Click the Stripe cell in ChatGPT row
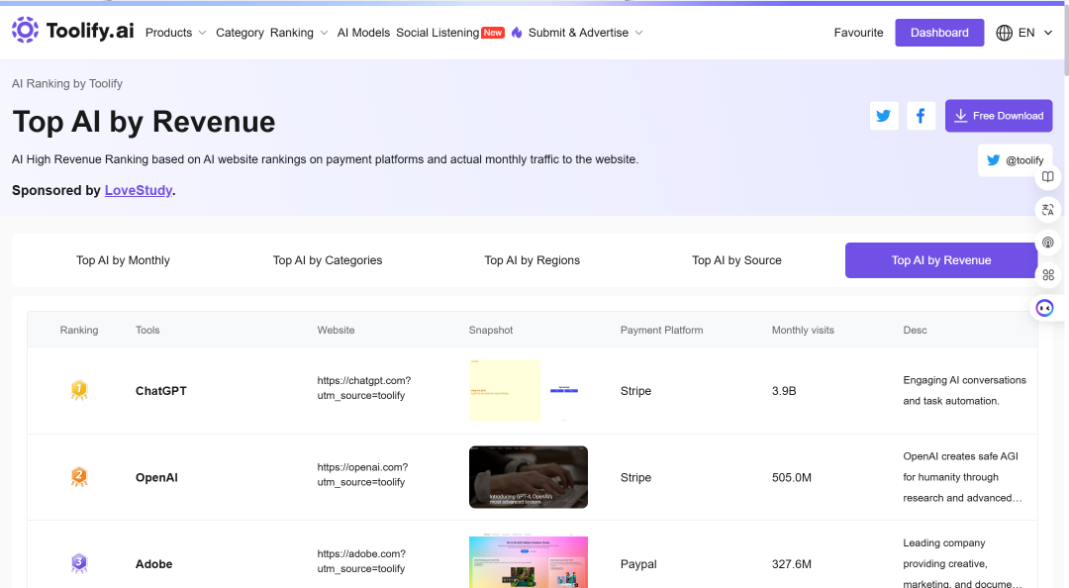Image resolution: width=1069 pixels, height=588 pixels. click(x=635, y=391)
